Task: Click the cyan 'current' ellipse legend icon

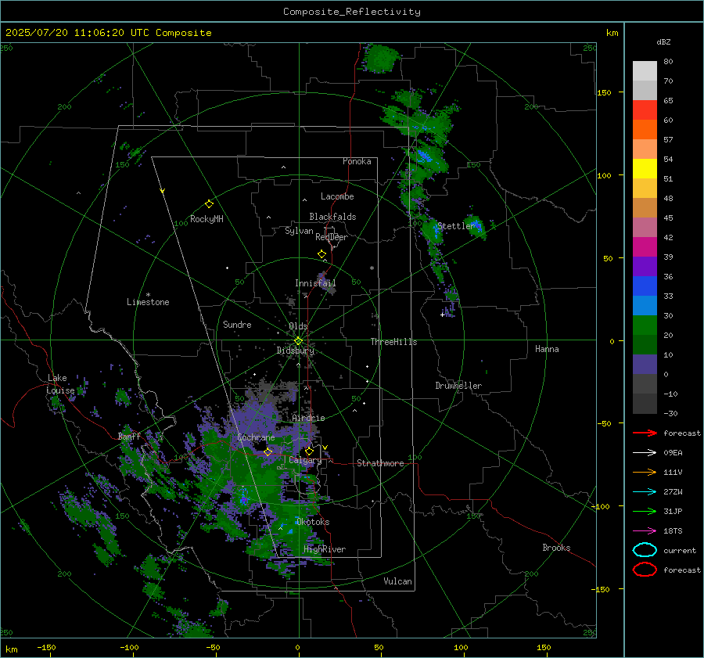Action: pos(645,550)
